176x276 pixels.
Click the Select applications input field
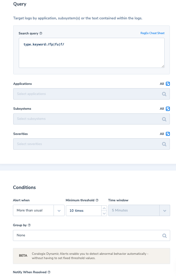click(x=91, y=94)
